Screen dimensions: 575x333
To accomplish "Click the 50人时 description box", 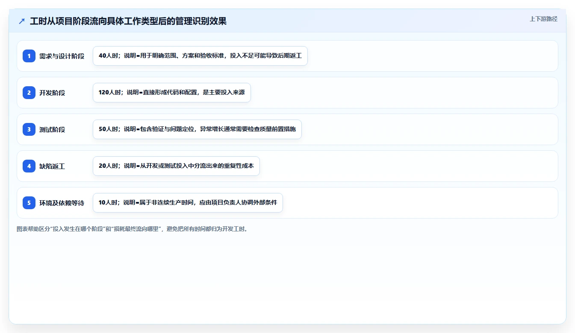I will pyautogui.click(x=197, y=129).
